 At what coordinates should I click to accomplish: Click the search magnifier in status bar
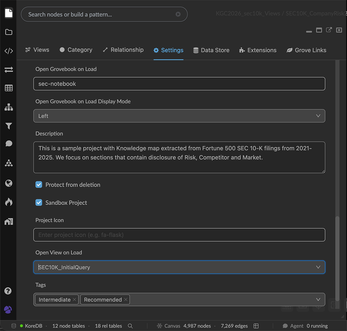[x=130, y=326]
